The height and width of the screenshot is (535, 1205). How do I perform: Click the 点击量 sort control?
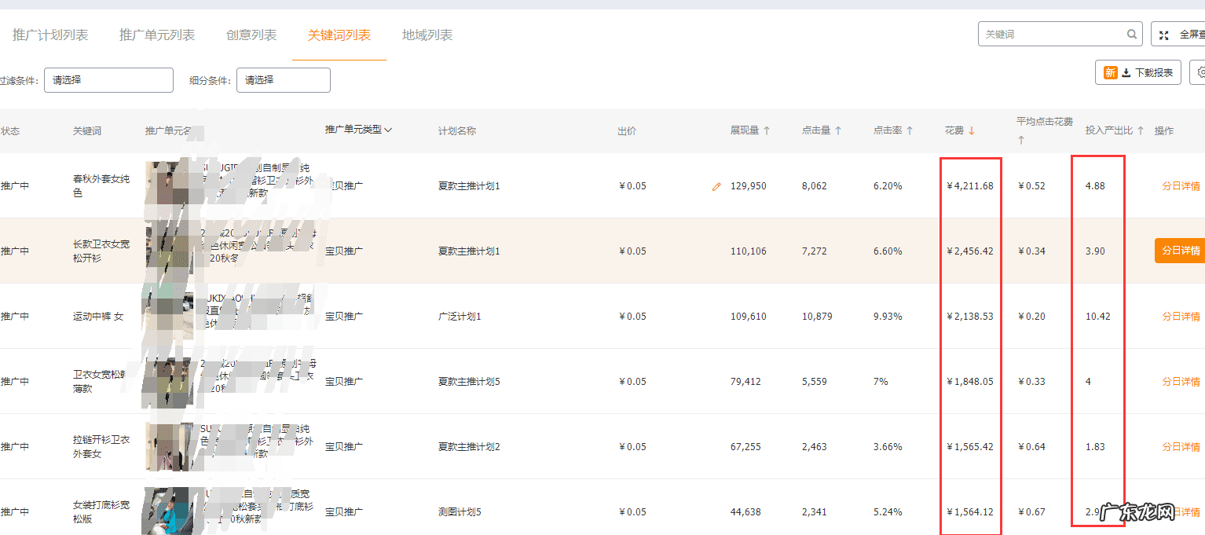837,131
